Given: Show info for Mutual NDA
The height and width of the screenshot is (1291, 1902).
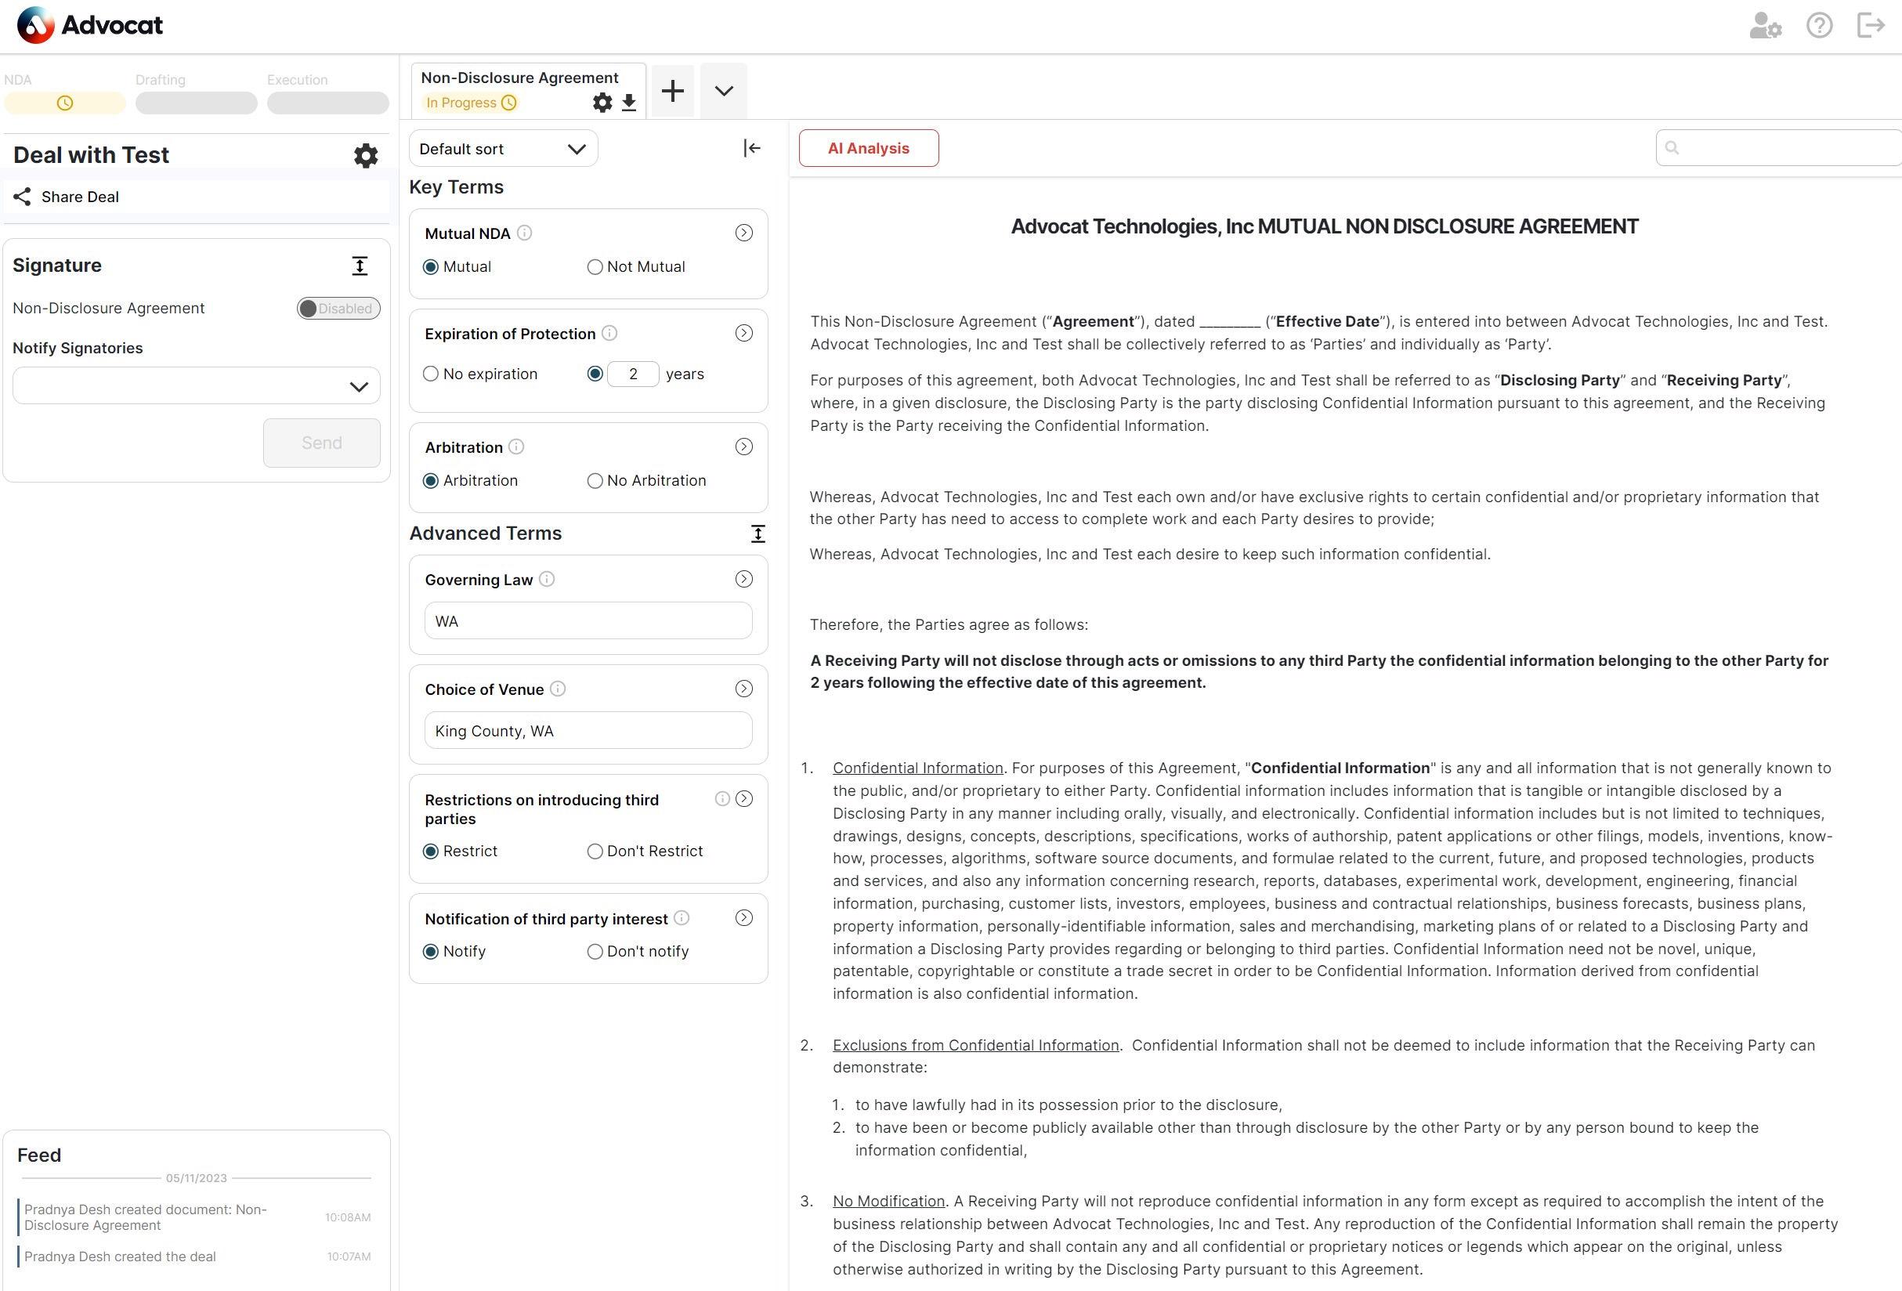Looking at the screenshot, I should pyautogui.click(x=525, y=233).
